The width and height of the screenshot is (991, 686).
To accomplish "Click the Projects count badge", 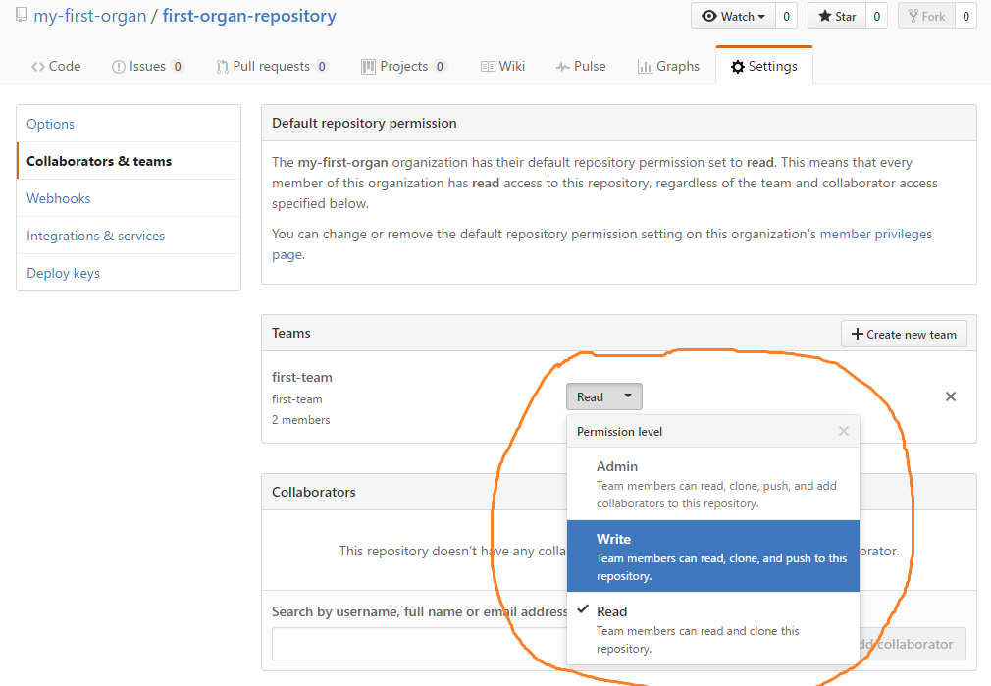I will [x=440, y=67].
